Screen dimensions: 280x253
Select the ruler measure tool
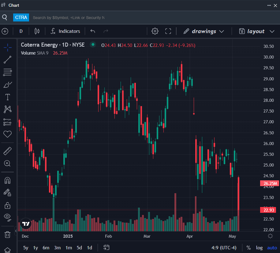point(8,151)
